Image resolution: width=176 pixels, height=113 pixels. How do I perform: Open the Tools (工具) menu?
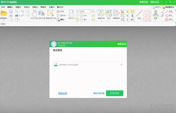point(52,7)
